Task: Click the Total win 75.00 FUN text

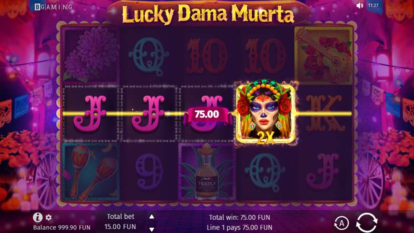Action: coord(239,217)
